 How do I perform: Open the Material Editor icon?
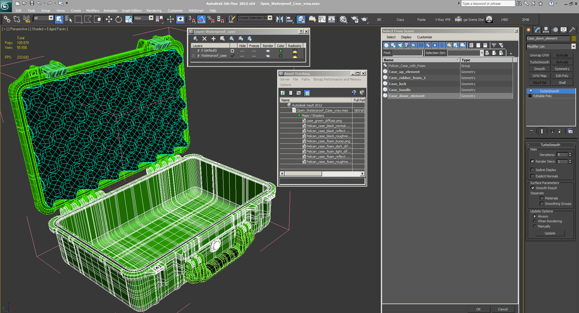point(343,19)
